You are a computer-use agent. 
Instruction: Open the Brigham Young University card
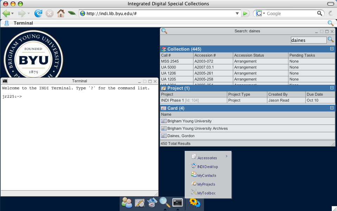[248, 121]
